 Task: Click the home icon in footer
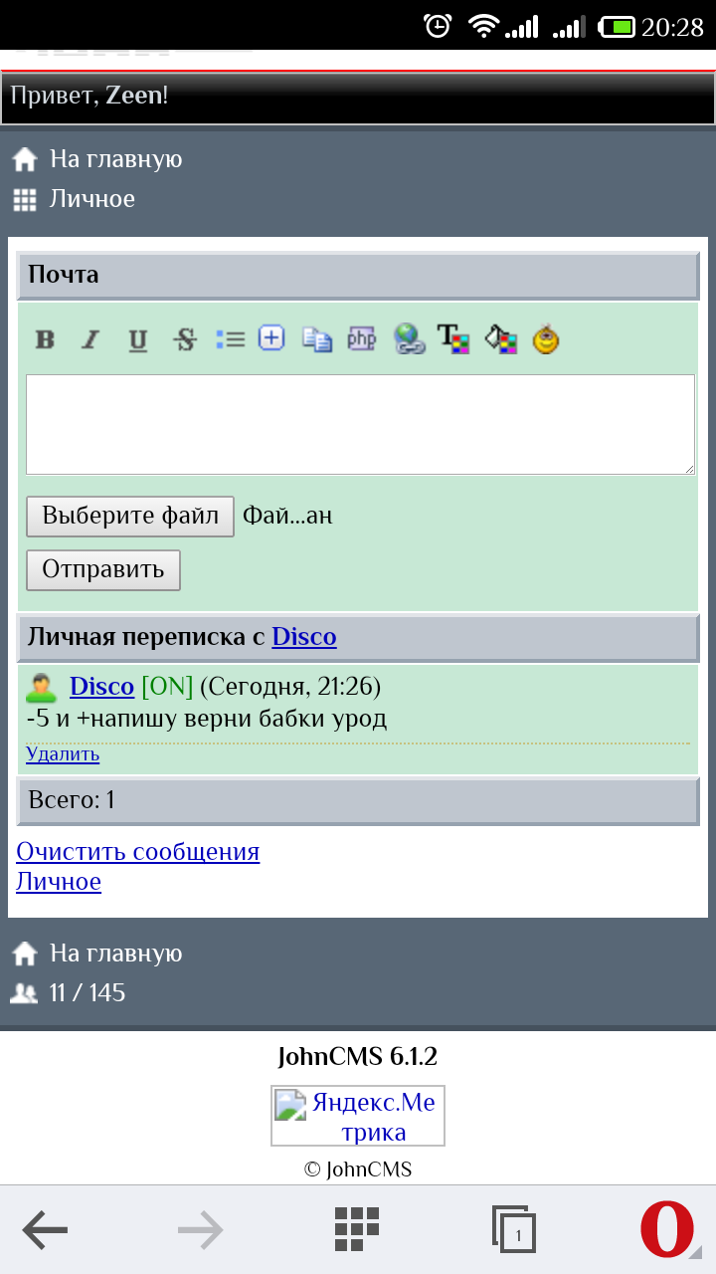tap(25, 955)
